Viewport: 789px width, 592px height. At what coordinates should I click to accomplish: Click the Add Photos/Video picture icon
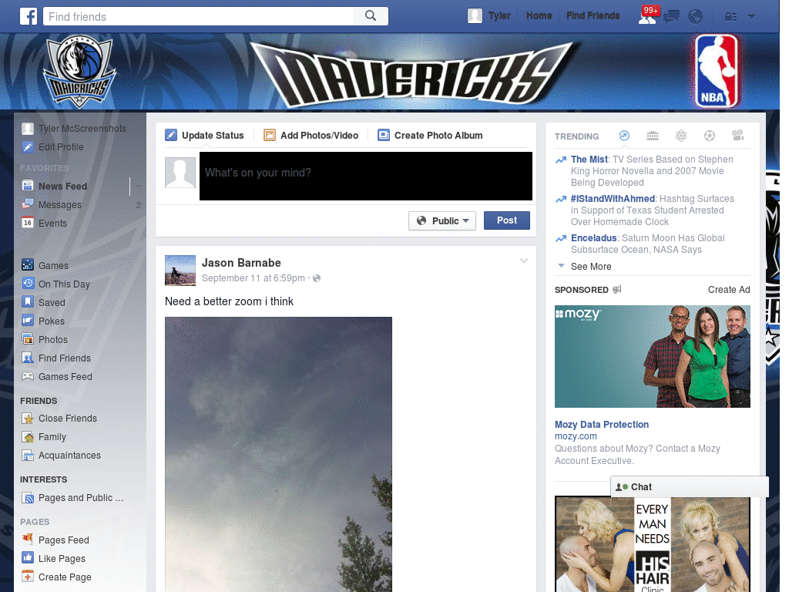point(270,135)
